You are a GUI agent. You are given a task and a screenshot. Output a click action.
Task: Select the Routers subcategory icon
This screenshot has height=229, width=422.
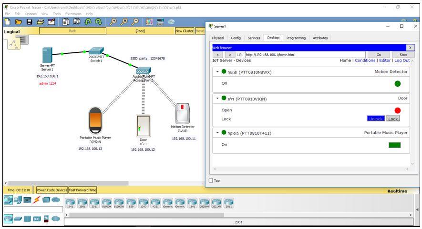click(x=8, y=219)
